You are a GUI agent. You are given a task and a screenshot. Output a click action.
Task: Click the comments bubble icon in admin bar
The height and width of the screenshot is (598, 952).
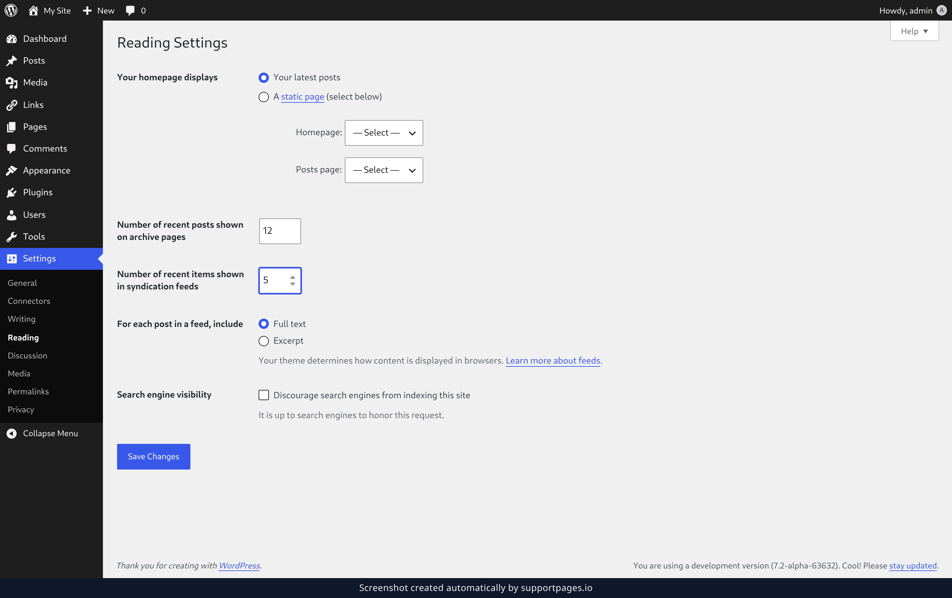tap(130, 10)
